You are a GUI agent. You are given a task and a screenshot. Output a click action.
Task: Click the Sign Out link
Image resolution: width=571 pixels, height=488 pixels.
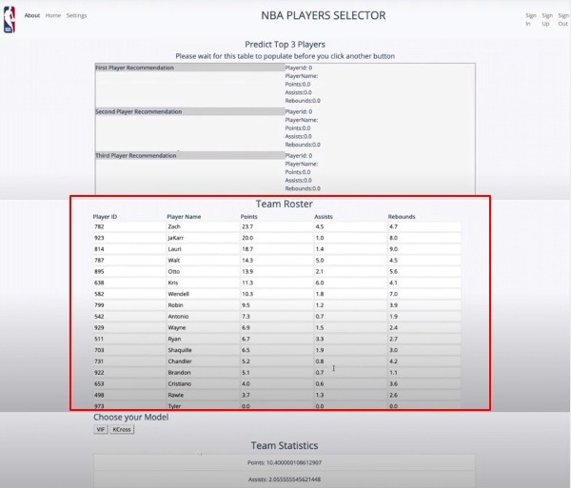[563, 19]
